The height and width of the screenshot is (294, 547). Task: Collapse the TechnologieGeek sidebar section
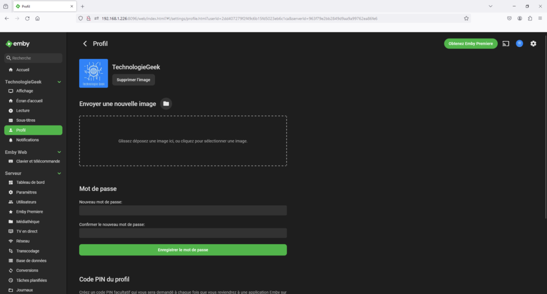tap(59, 82)
